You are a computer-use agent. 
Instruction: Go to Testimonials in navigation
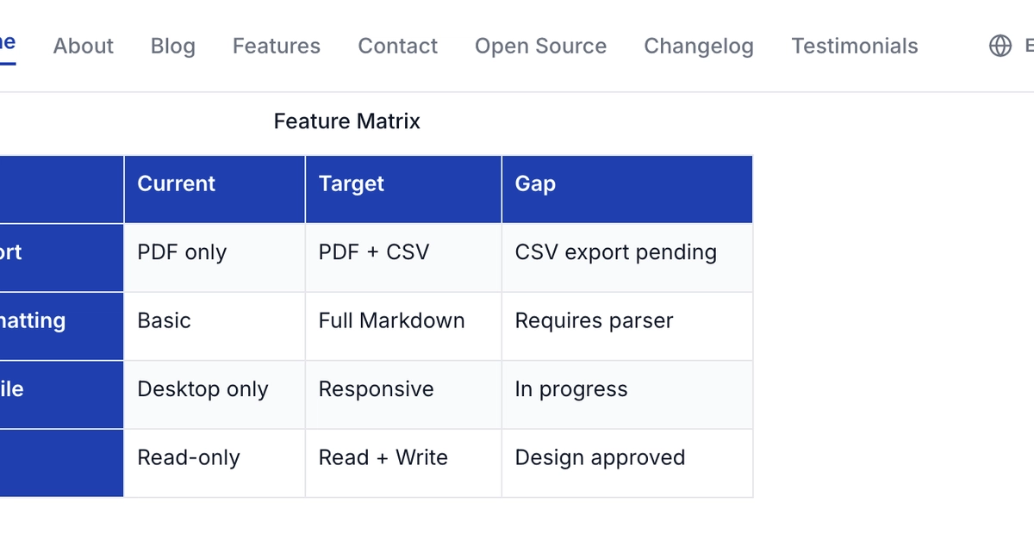[855, 46]
